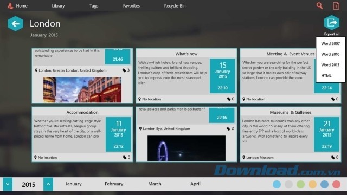Click London Museum location text

(260, 158)
